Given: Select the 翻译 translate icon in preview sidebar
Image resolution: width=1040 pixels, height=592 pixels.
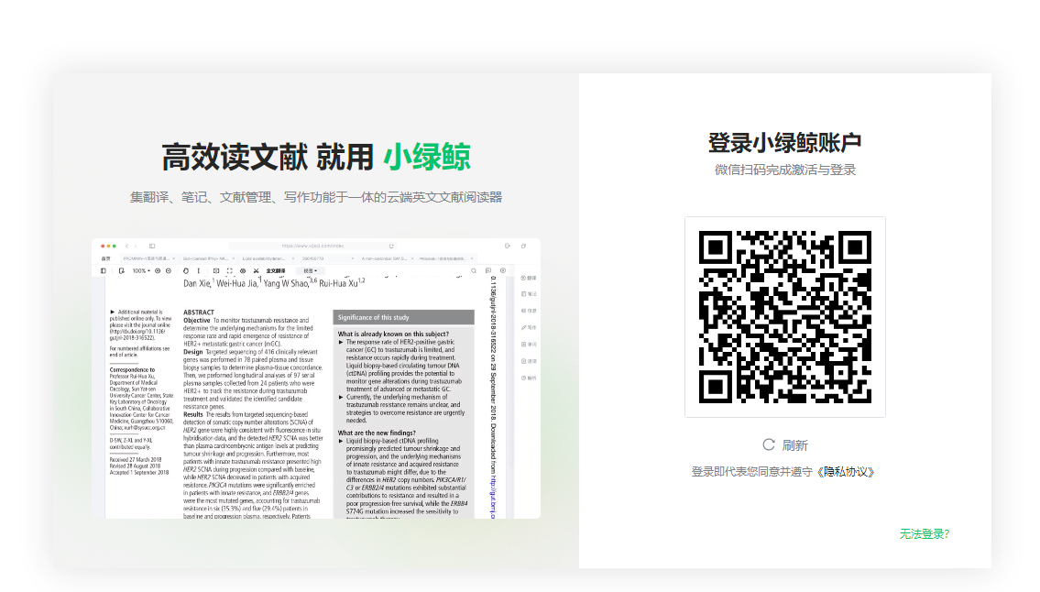Looking at the screenshot, I should tap(529, 278).
